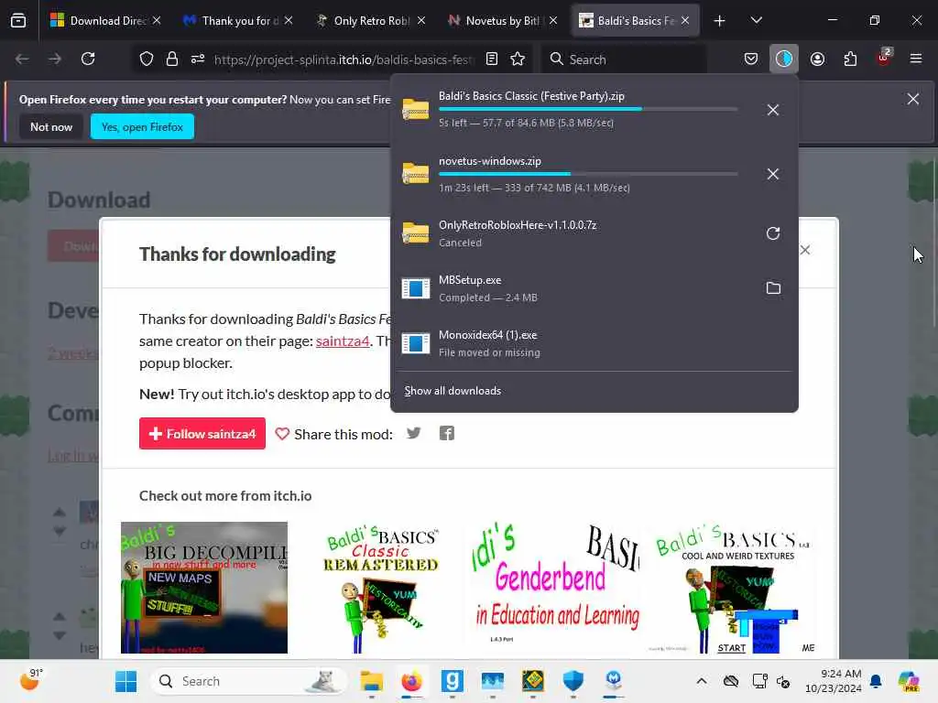Click the itch.io URL address field
The image size is (938, 703).
[x=344, y=59]
